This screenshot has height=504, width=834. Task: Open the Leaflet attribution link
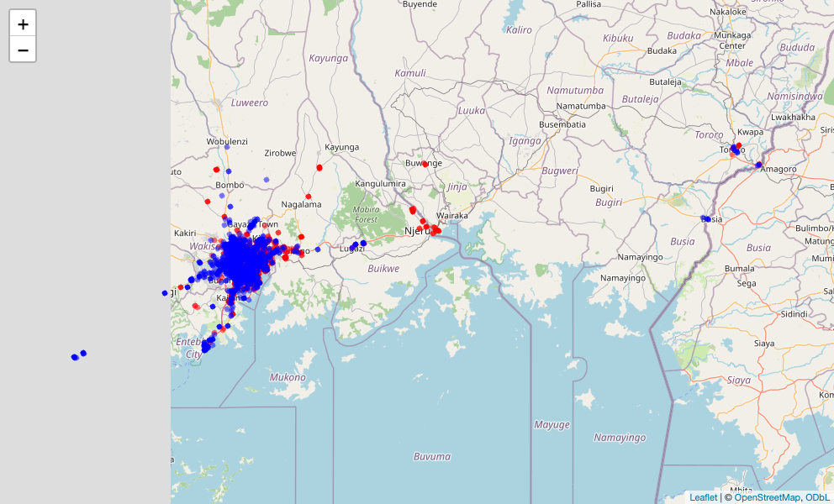(703, 497)
